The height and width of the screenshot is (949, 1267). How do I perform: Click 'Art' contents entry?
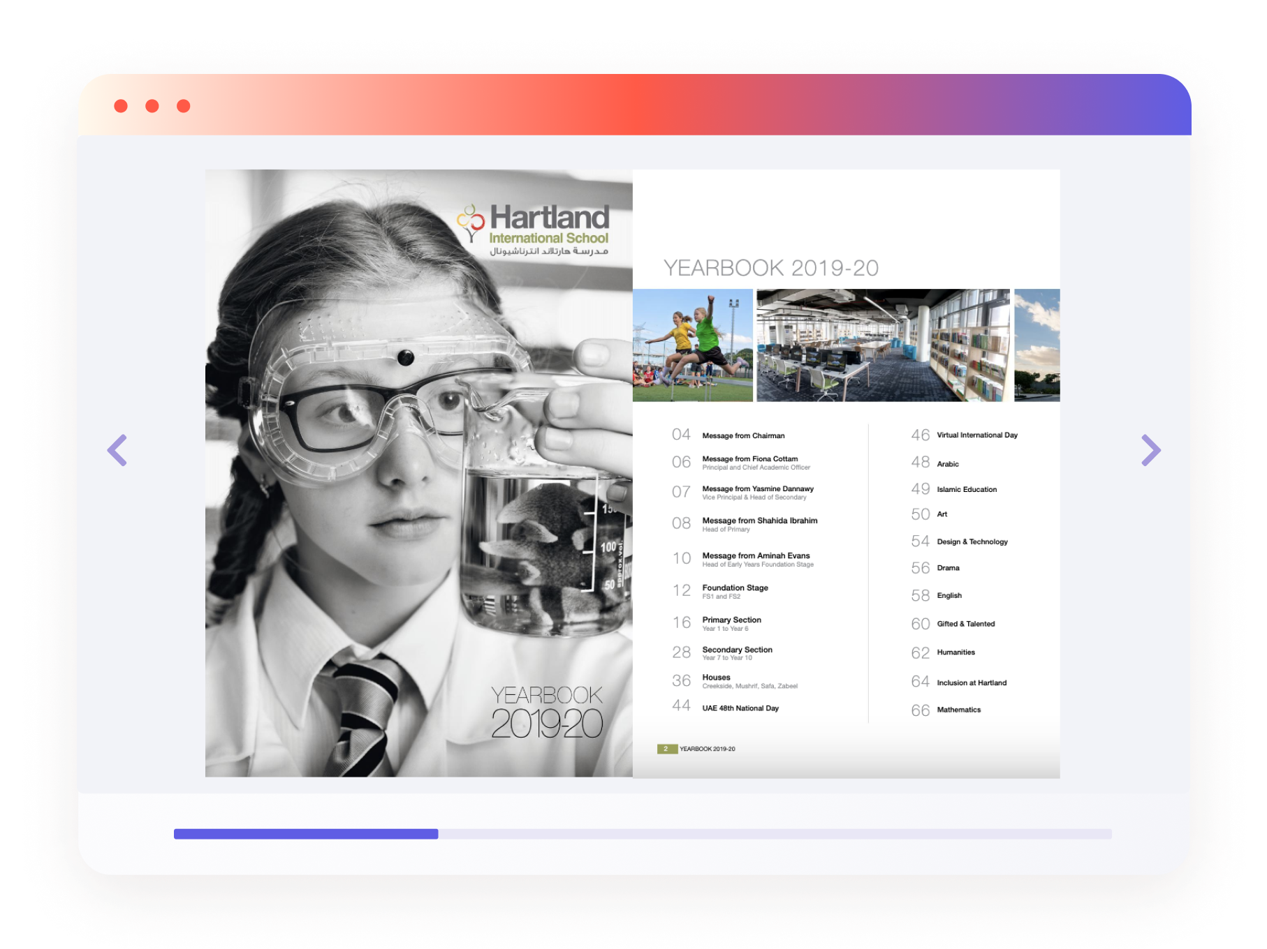(942, 514)
